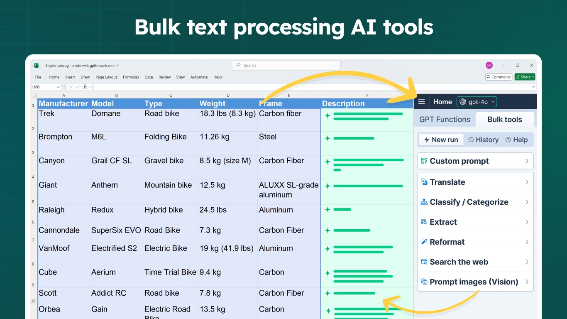Click the fx insert function icon
Screen dimensions: 567x319
pyautogui.click(x=86, y=87)
